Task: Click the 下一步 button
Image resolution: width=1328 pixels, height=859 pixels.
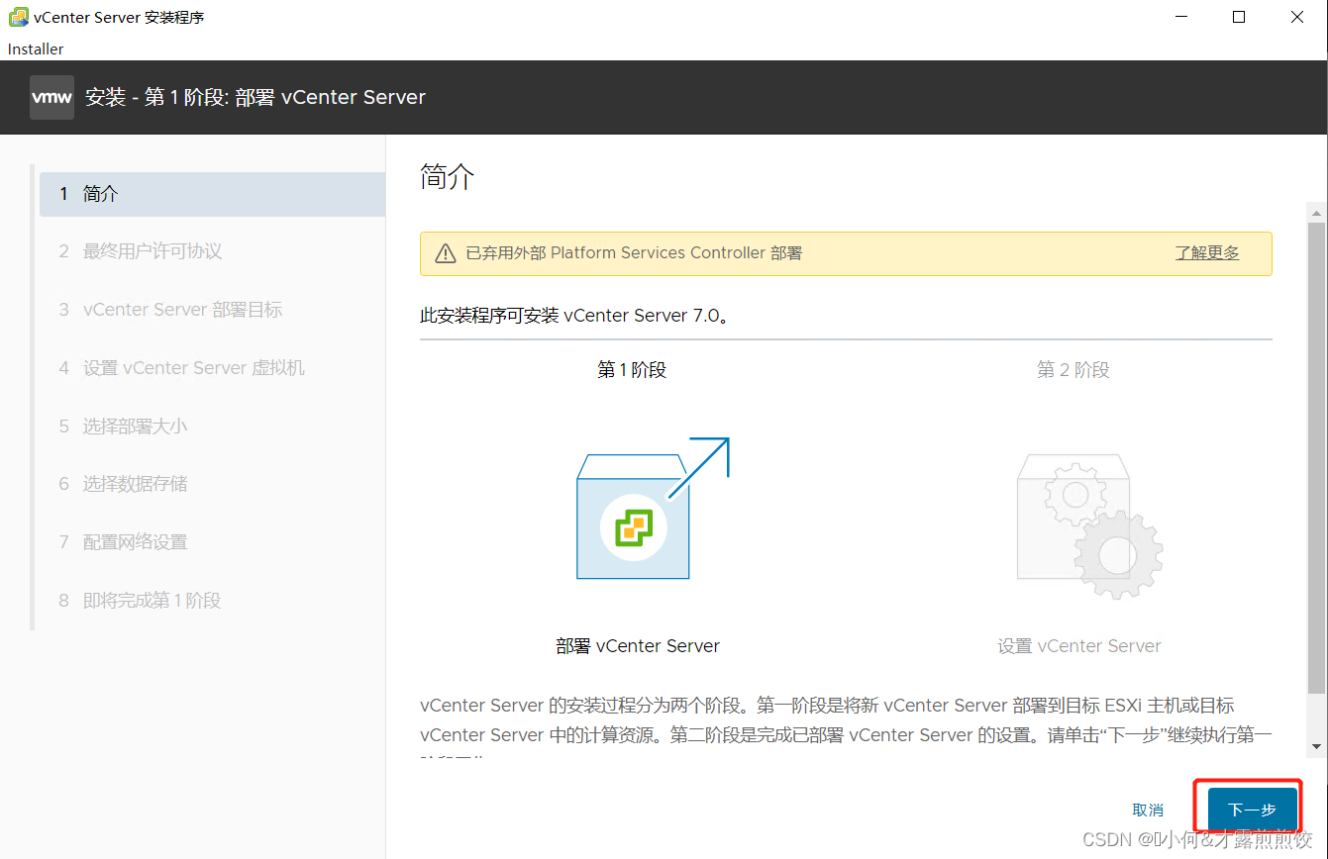Action: [x=1252, y=810]
